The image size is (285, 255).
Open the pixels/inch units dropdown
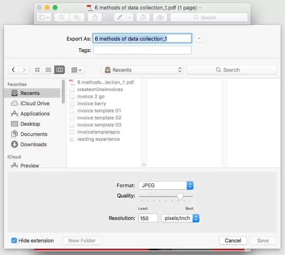coord(180,218)
